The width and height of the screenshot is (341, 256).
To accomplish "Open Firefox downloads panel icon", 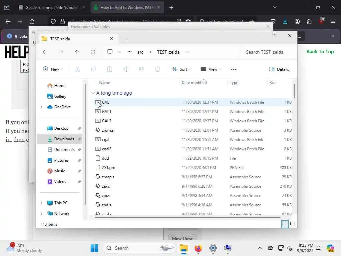I will click(285, 21).
